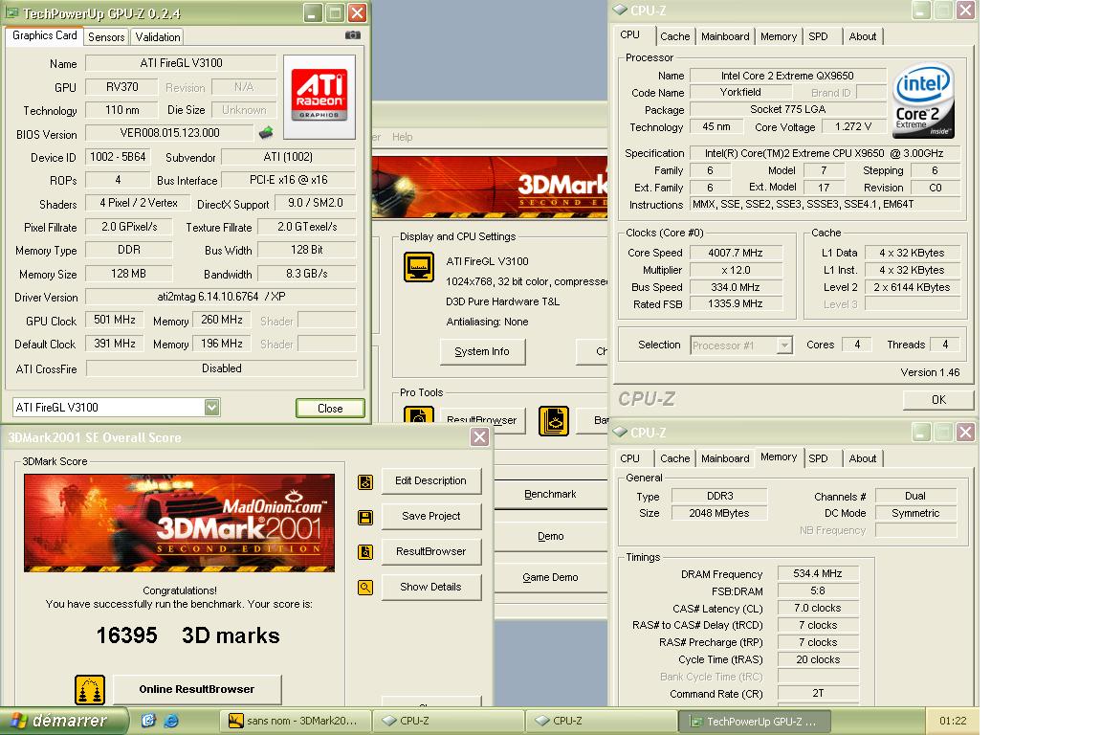The image size is (1101, 735).
Task: Click the Benchmark button in 3DMark
Action: click(551, 495)
